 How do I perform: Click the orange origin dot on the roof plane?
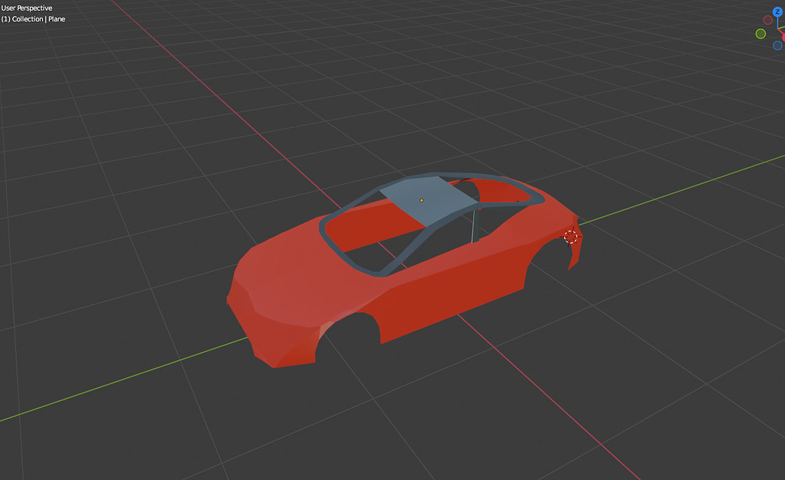[421, 199]
